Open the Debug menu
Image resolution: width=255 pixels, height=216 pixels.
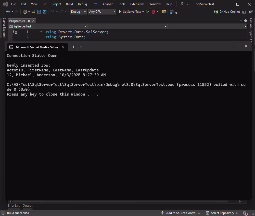click(82, 4)
